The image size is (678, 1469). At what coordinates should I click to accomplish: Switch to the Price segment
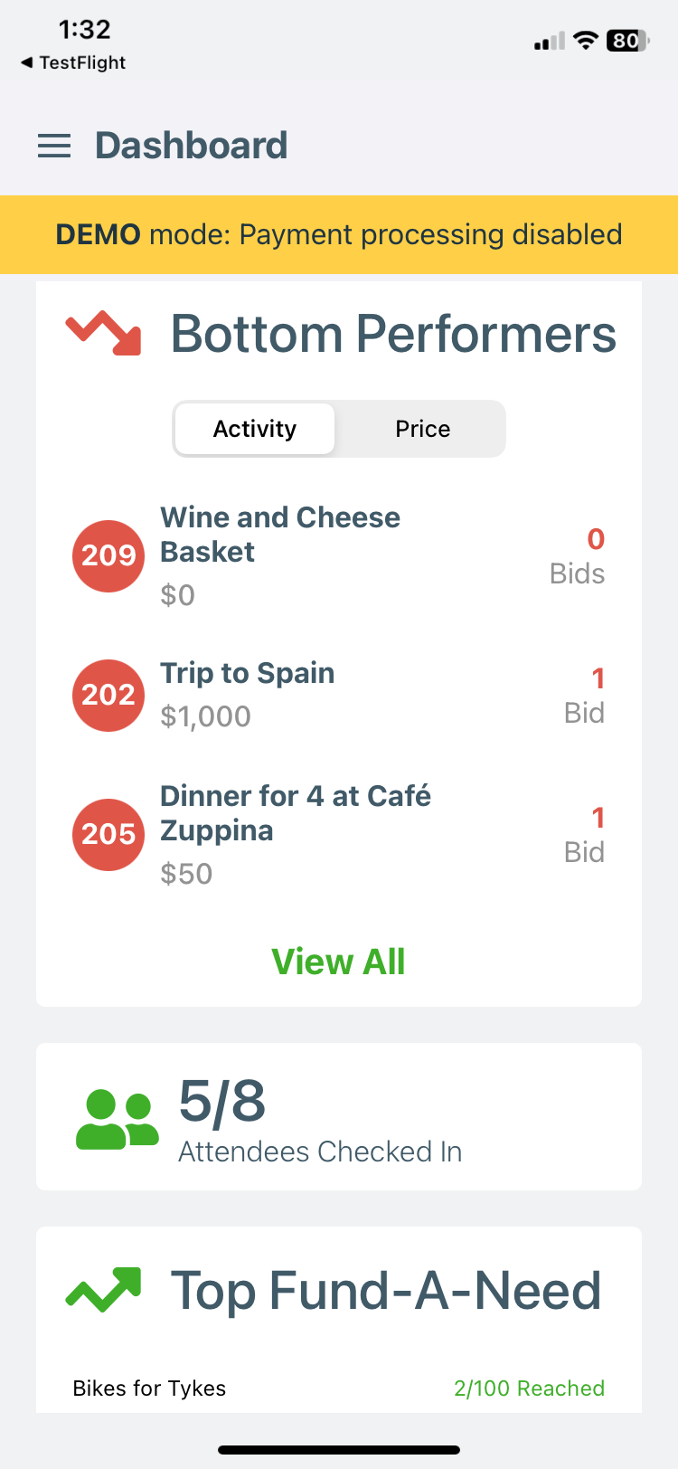(x=422, y=429)
